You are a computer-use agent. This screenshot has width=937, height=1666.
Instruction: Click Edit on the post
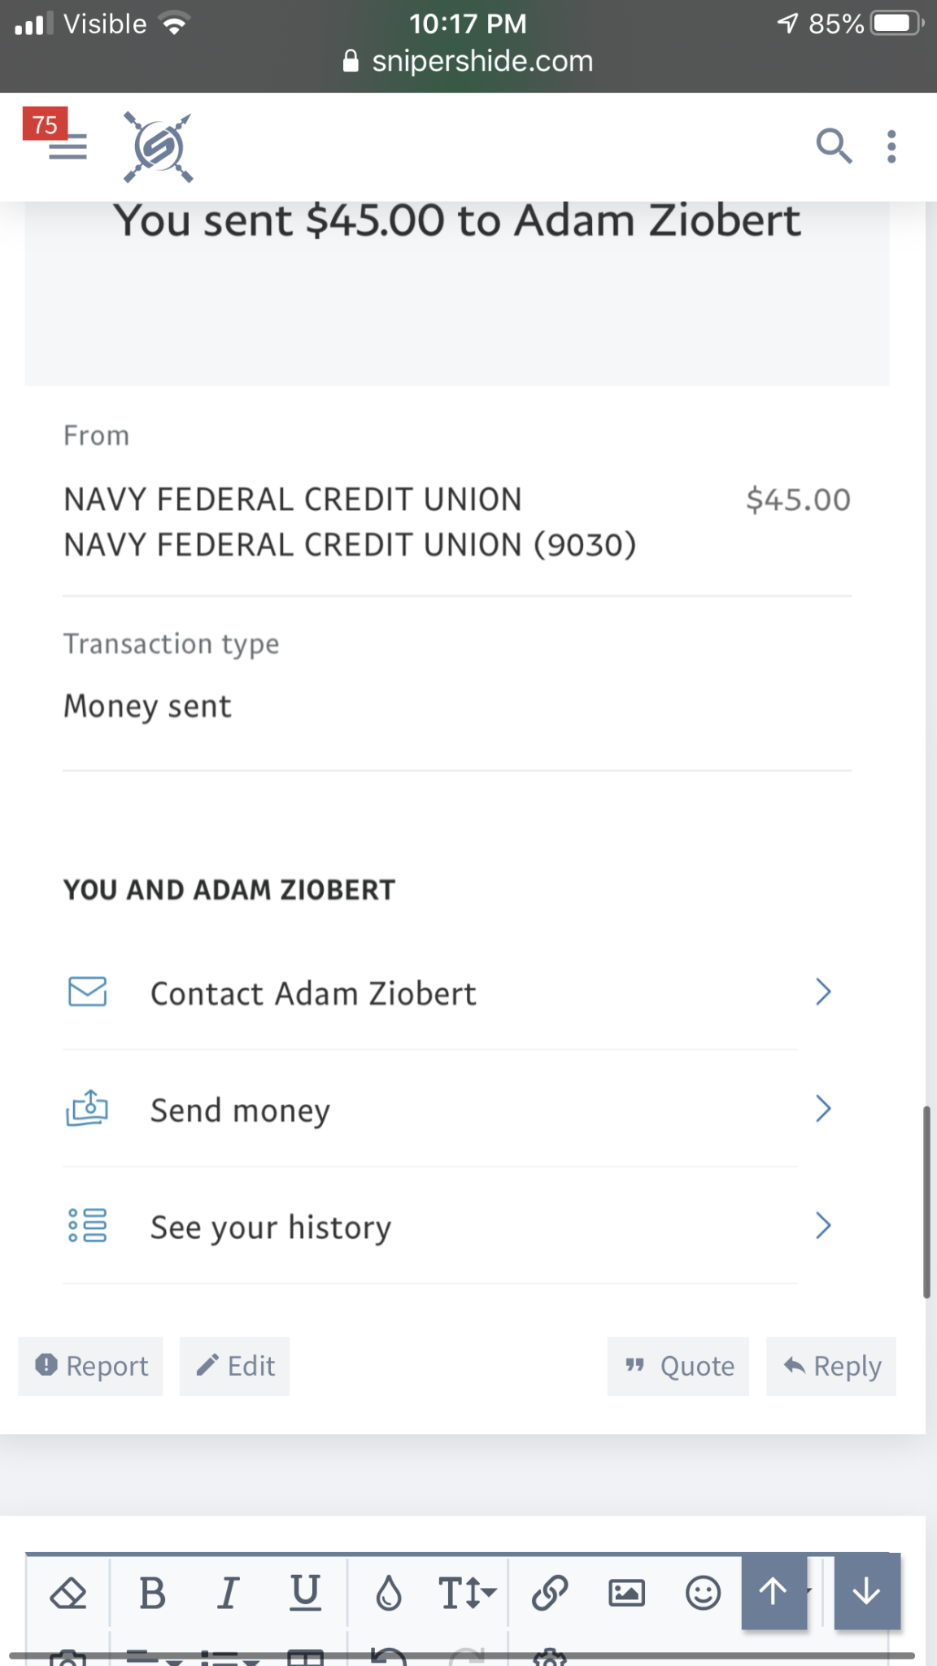pos(234,1366)
